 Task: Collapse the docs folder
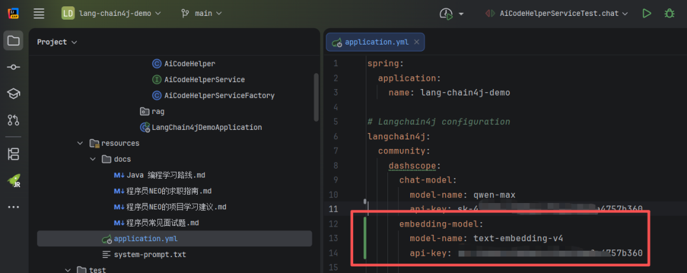[92, 159]
